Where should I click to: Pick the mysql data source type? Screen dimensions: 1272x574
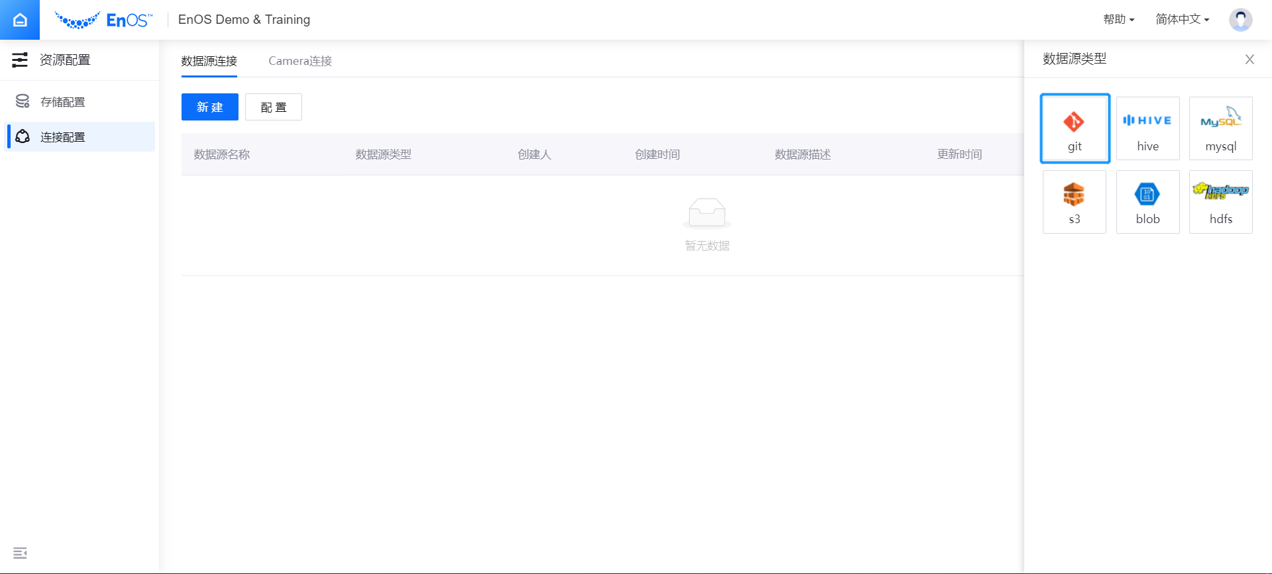[1220, 128]
